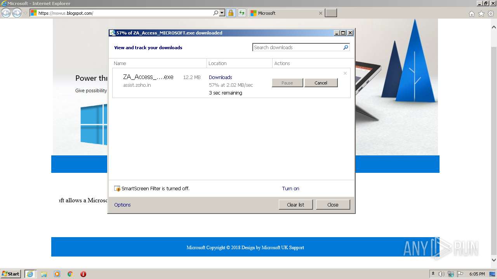Go to the Home page icon
497x279 pixels.
(471, 14)
